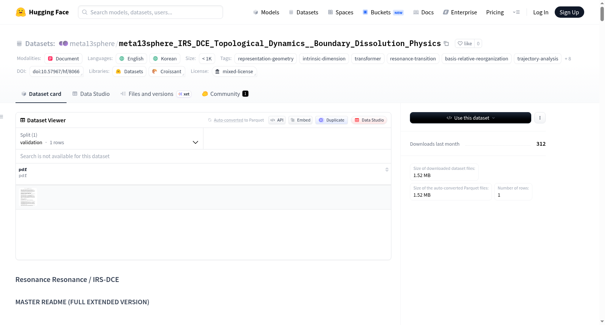Open the Enterprise page

click(460, 12)
